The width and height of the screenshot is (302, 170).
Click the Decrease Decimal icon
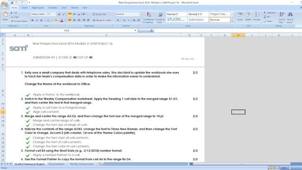click(138, 20)
